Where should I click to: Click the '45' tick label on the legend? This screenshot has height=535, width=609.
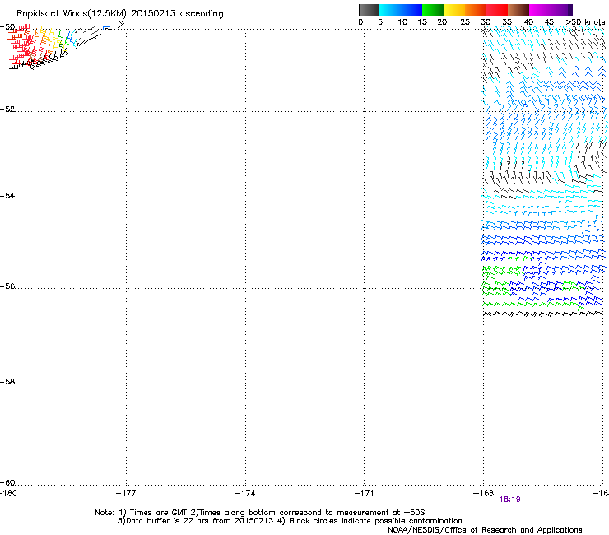(549, 22)
